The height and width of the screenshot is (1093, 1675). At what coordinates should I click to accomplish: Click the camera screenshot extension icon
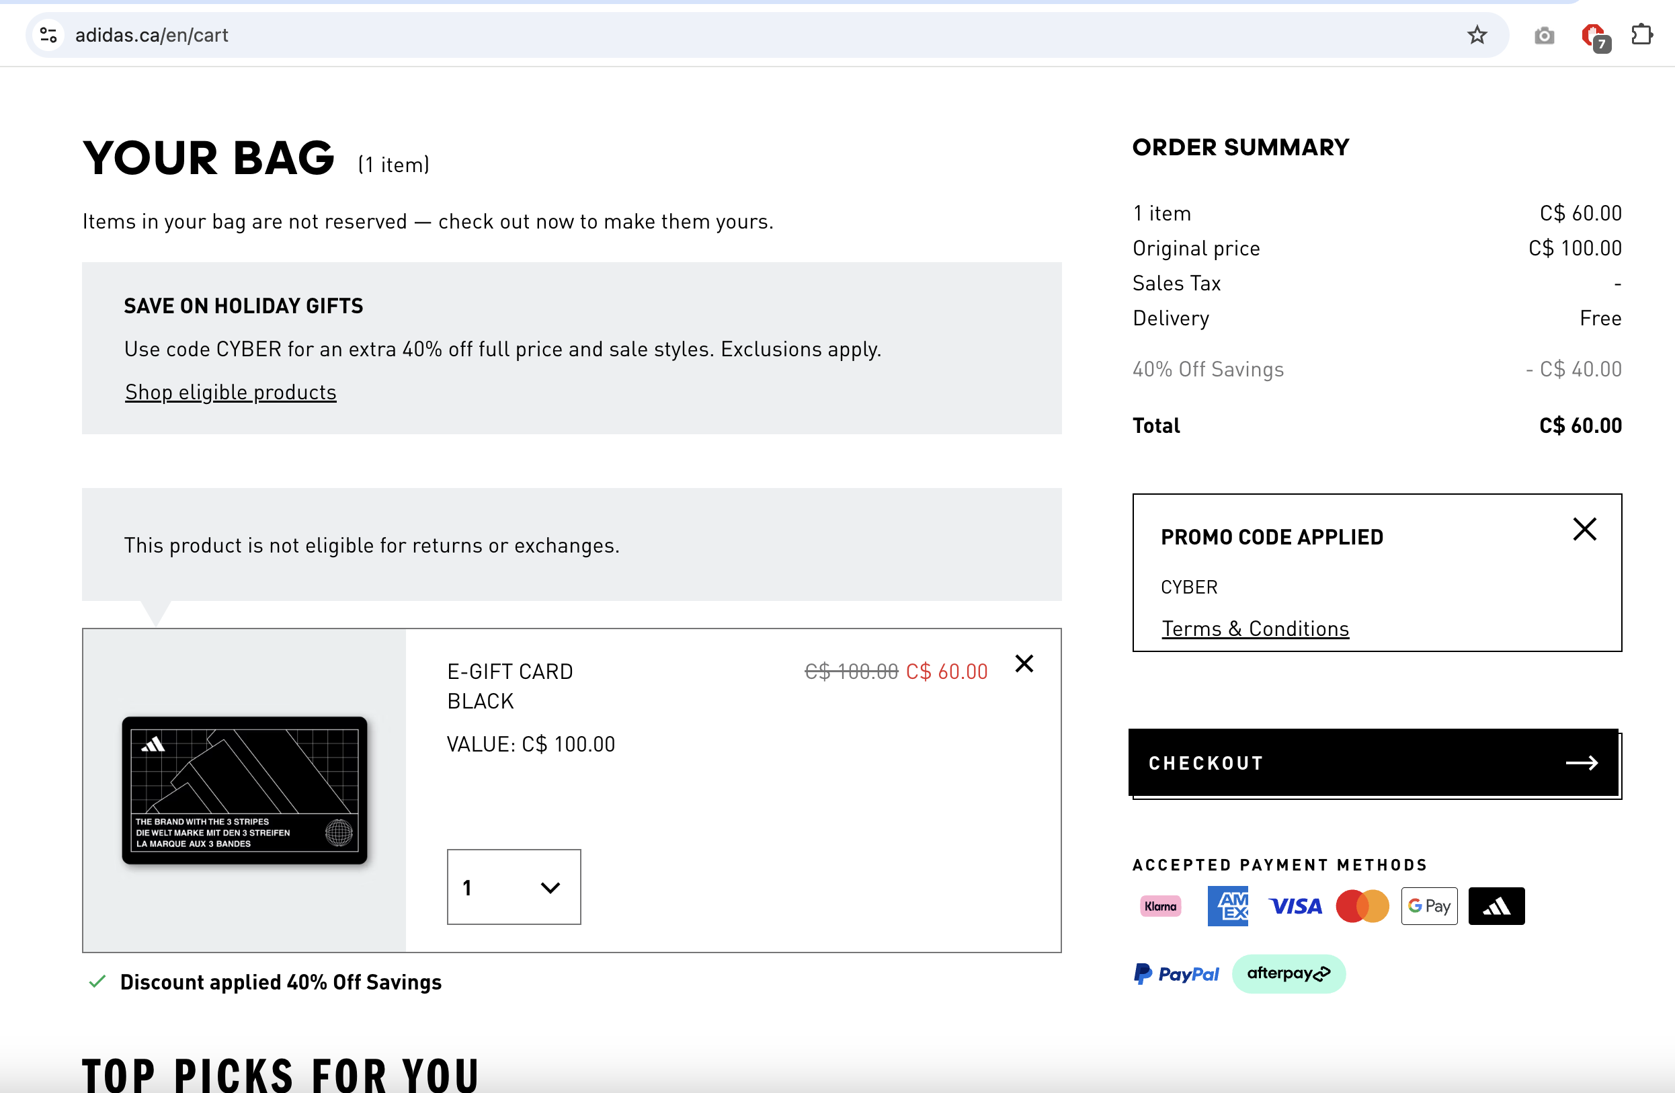[x=1544, y=35]
